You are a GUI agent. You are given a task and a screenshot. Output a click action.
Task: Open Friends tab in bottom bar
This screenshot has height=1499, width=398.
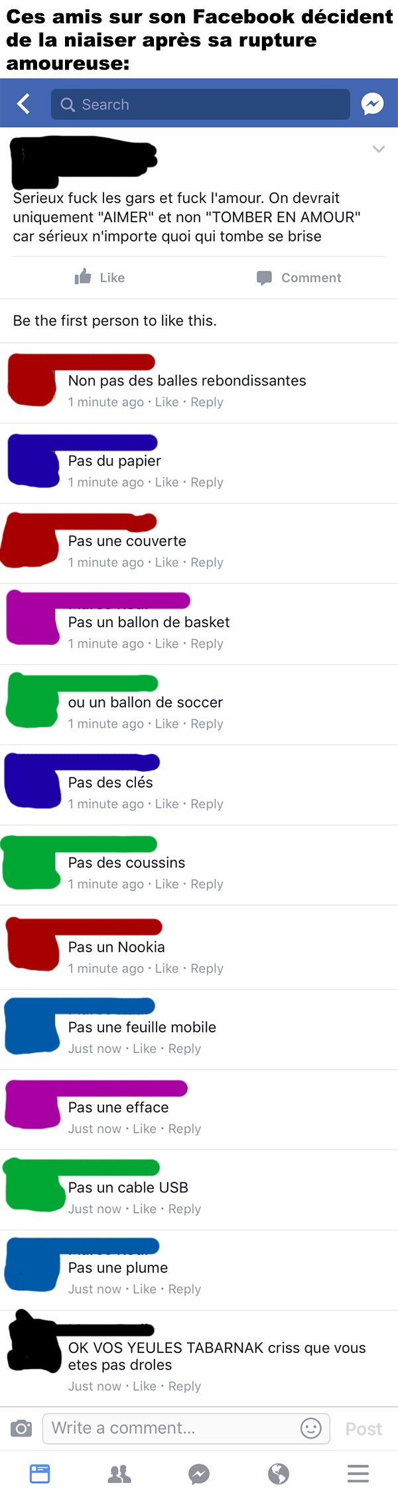(x=119, y=1474)
